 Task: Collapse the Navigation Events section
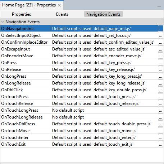3,22
